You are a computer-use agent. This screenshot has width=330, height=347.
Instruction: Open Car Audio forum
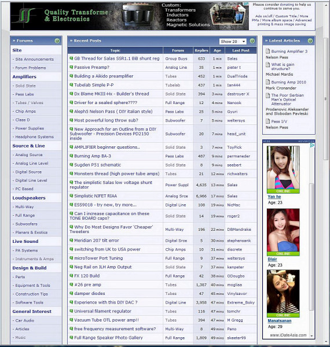[24, 320]
